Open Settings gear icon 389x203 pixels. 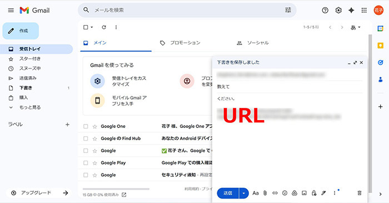[x=338, y=10]
